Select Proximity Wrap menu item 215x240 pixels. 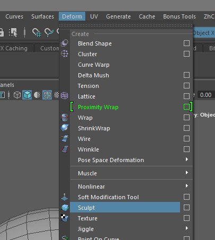pyautogui.click(x=125, y=107)
